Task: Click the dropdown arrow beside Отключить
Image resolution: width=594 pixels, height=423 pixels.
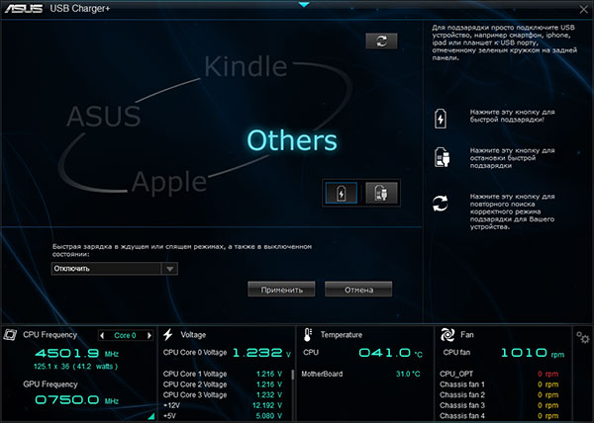Action: (169, 269)
